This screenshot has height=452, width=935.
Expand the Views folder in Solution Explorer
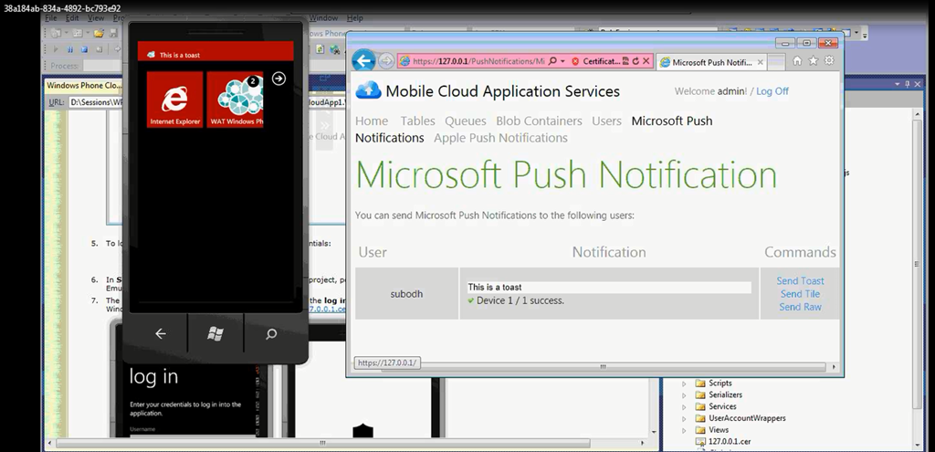(x=684, y=430)
